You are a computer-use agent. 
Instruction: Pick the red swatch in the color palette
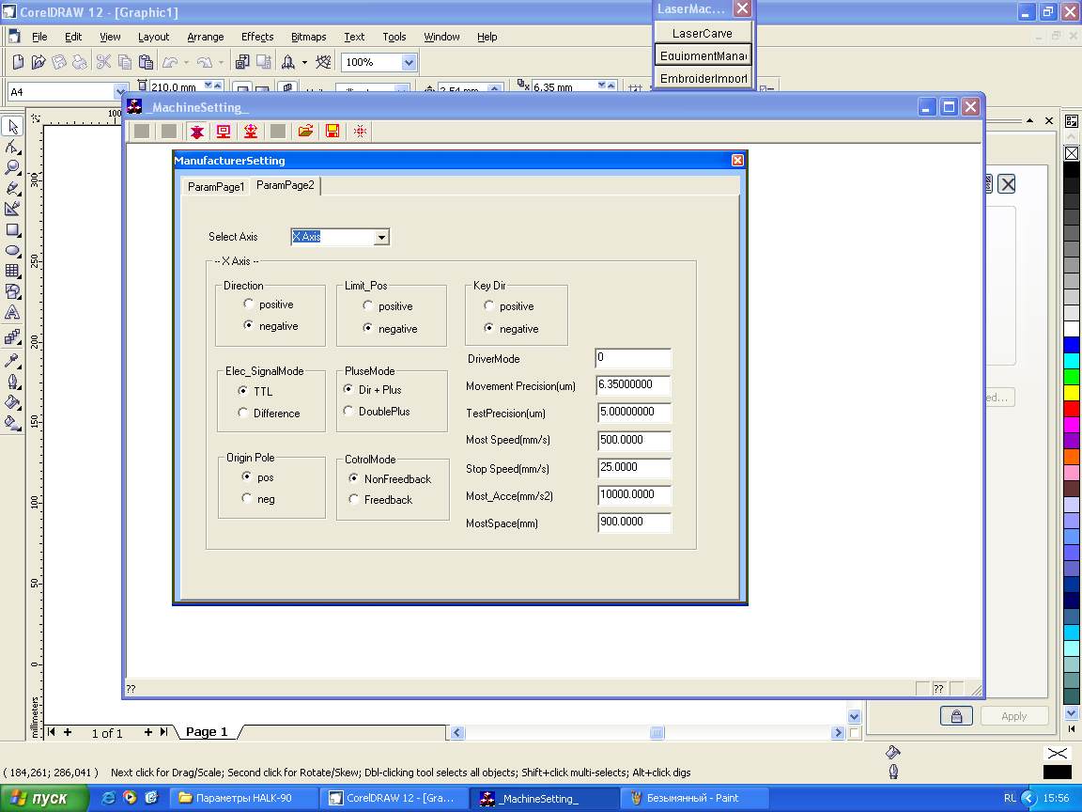[x=1072, y=409]
